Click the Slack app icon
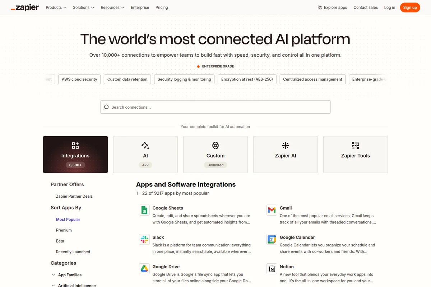The image size is (431, 287). coord(144,239)
